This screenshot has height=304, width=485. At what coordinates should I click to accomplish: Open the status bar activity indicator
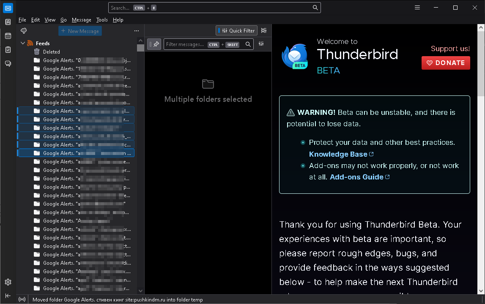pyautogui.click(x=22, y=299)
